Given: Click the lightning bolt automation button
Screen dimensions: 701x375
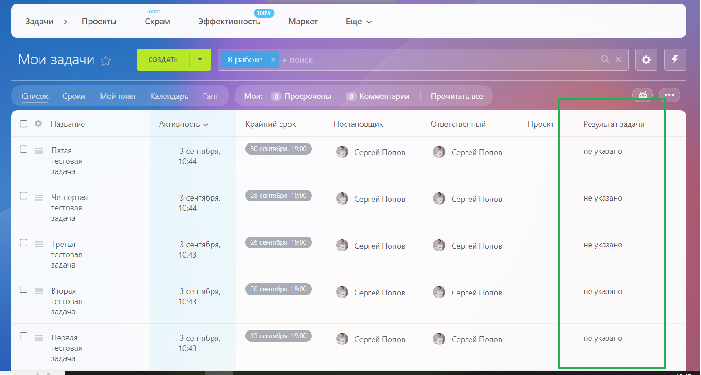Looking at the screenshot, I should pyautogui.click(x=674, y=60).
